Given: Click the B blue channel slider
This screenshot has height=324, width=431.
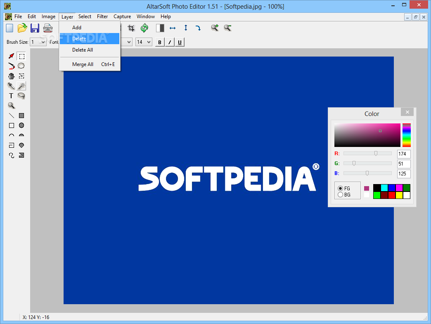Looking at the screenshot, I should pyautogui.click(x=367, y=173).
